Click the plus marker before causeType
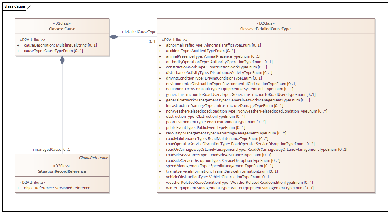This screenshot has height=214, width=390. pyautogui.click(x=18, y=51)
